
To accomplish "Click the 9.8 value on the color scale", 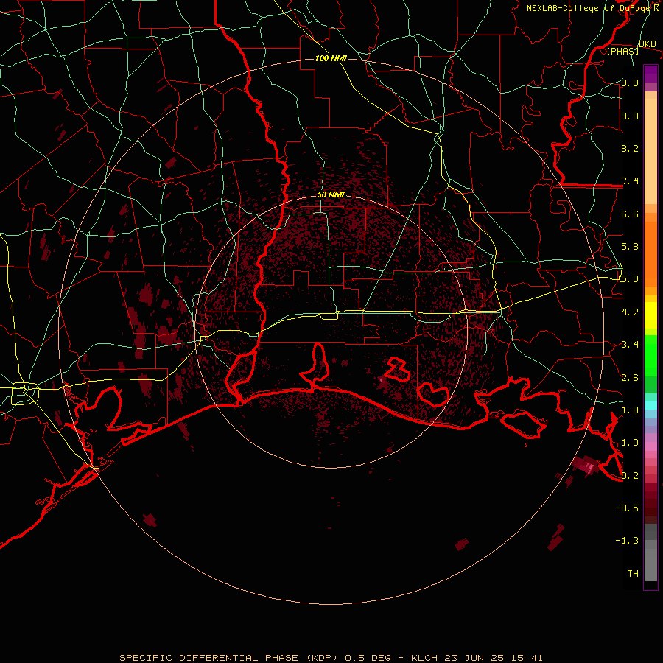I will click(x=630, y=83).
